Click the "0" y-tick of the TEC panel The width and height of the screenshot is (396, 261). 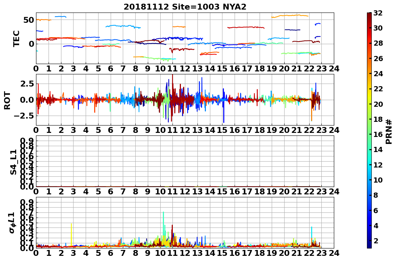pos(31,44)
